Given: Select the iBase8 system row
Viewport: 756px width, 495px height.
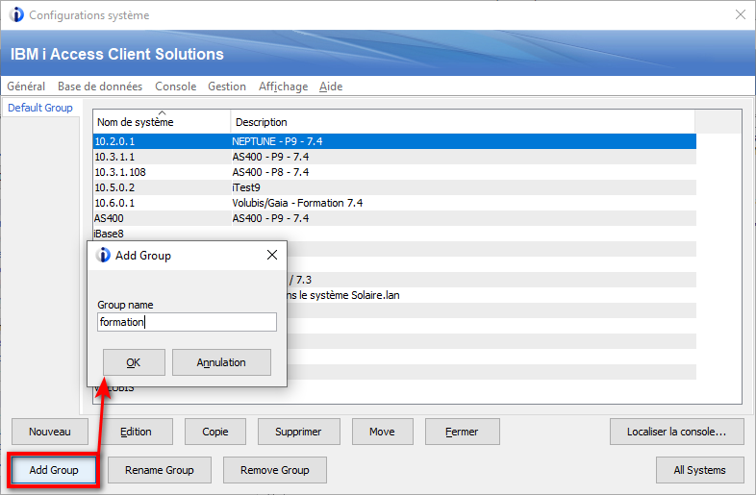Looking at the screenshot, I should [394, 234].
